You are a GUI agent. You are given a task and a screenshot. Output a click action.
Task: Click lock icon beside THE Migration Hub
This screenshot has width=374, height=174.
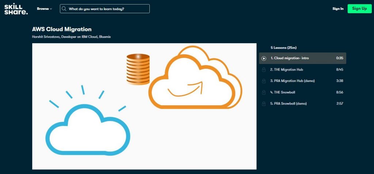coord(264,69)
